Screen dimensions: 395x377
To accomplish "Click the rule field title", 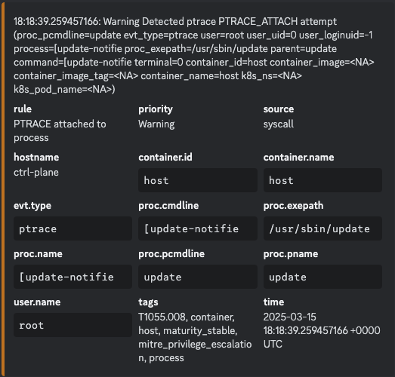I will 23,109.
